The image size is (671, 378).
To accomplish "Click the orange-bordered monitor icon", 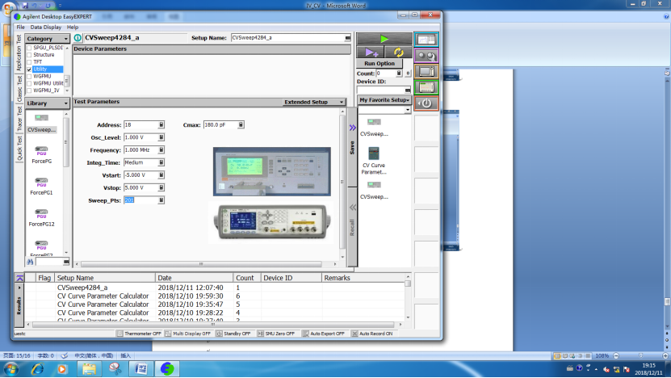I will tap(426, 72).
